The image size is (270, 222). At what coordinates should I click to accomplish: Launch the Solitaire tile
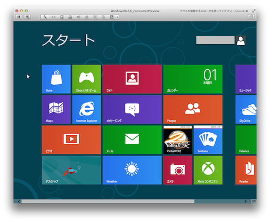point(208,139)
